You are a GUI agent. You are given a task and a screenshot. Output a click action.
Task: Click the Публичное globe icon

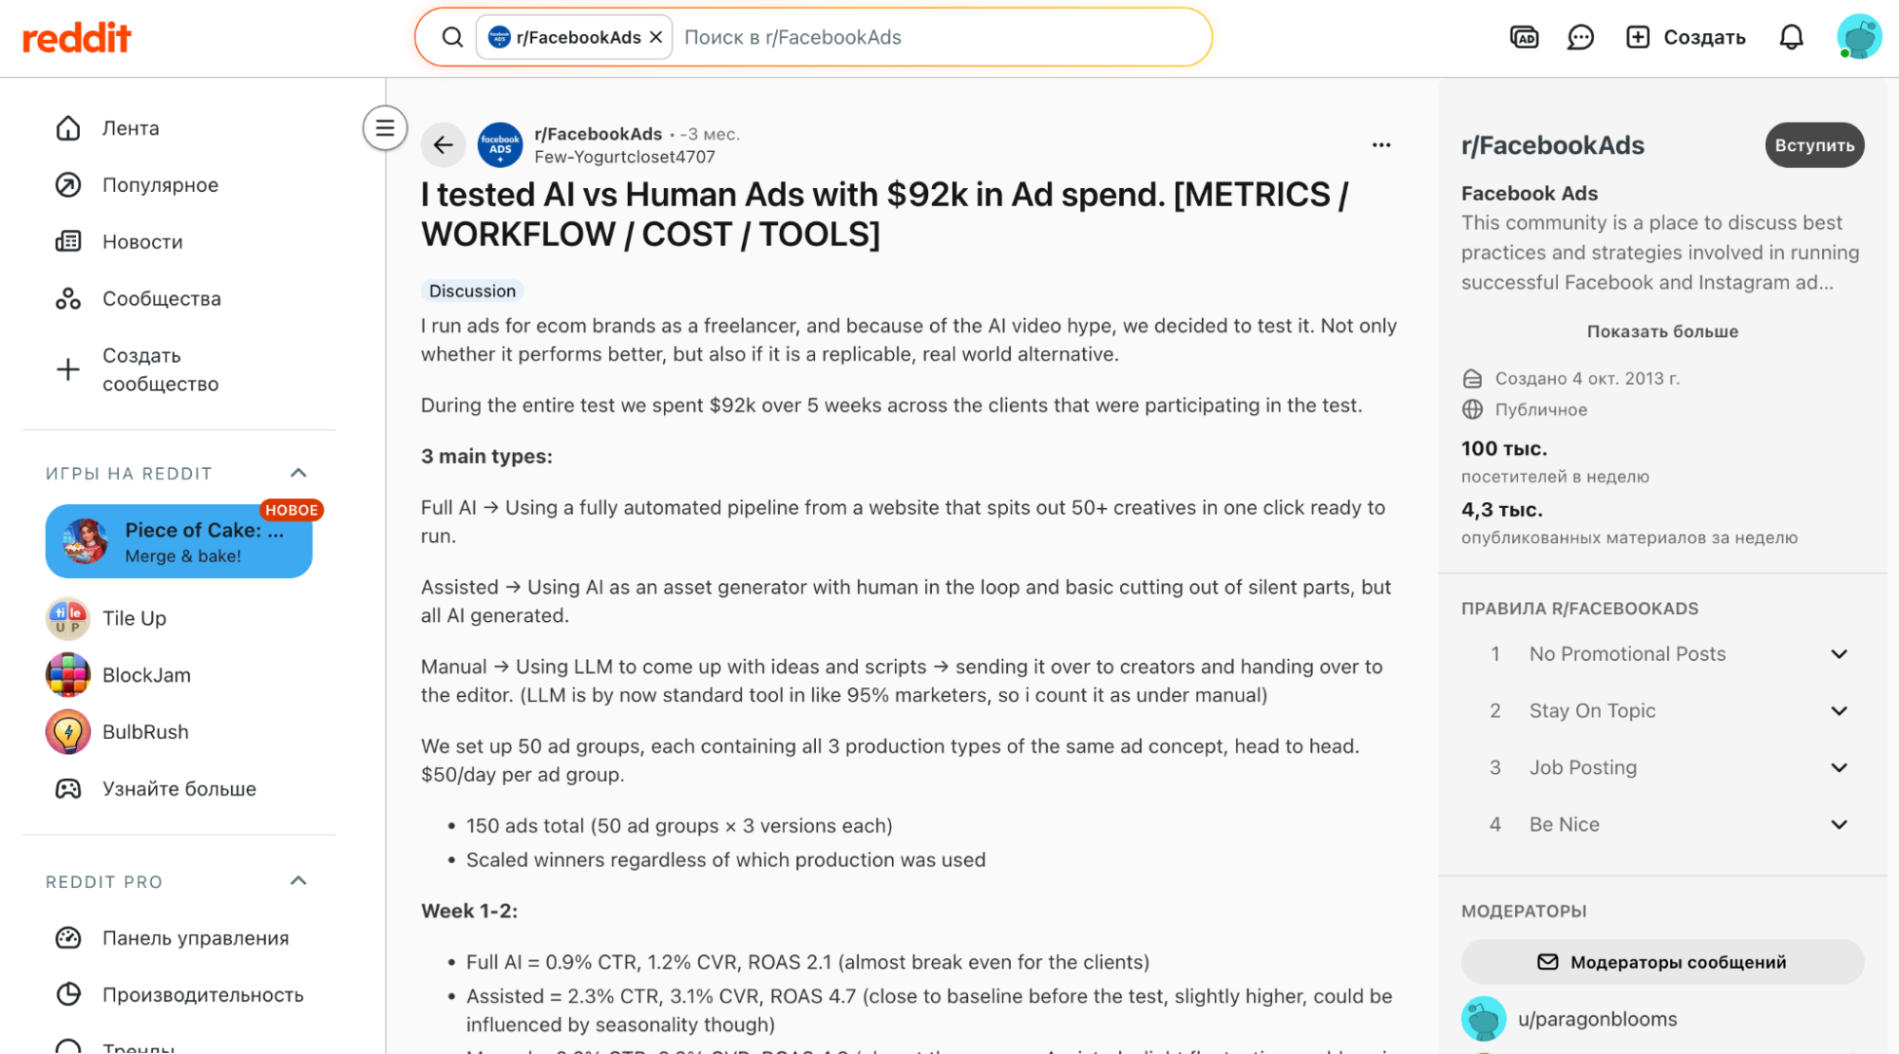(x=1472, y=409)
